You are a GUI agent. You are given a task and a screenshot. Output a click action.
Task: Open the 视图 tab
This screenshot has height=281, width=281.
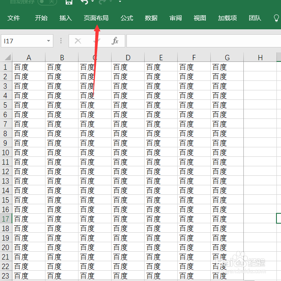point(200,18)
